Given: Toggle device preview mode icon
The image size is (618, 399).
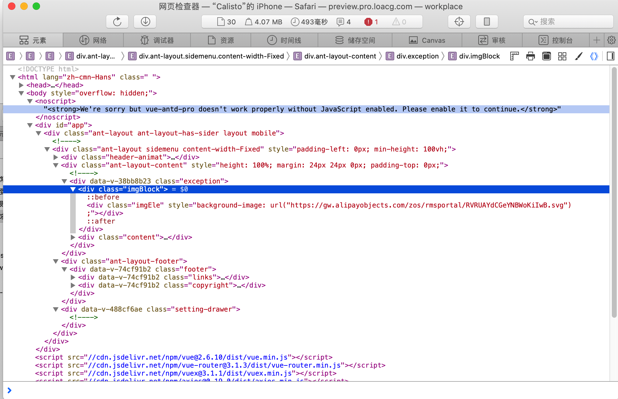Looking at the screenshot, I should [487, 22].
